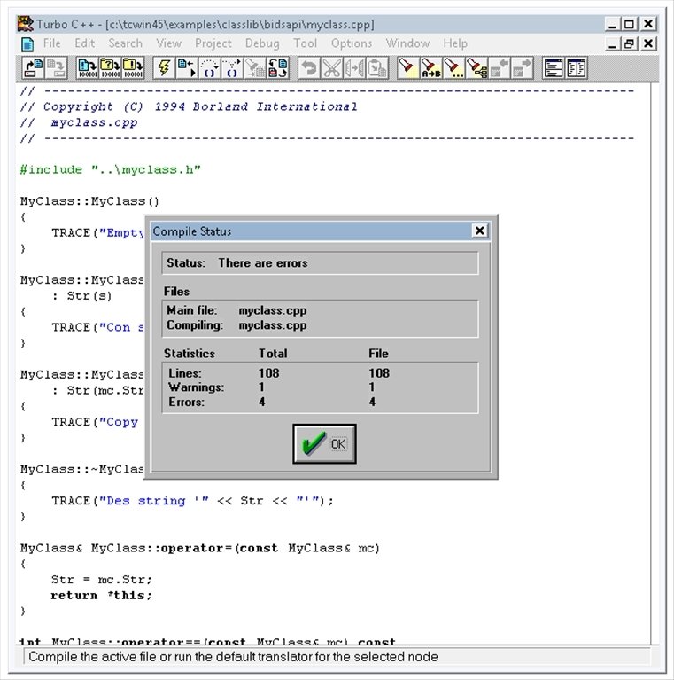
Task: Click the TRACE("Des string '" code line
Action: point(193,501)
